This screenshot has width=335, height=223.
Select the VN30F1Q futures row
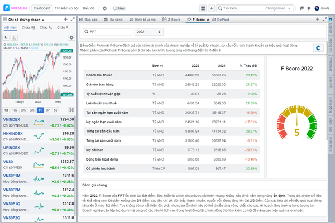coord(39,207)
